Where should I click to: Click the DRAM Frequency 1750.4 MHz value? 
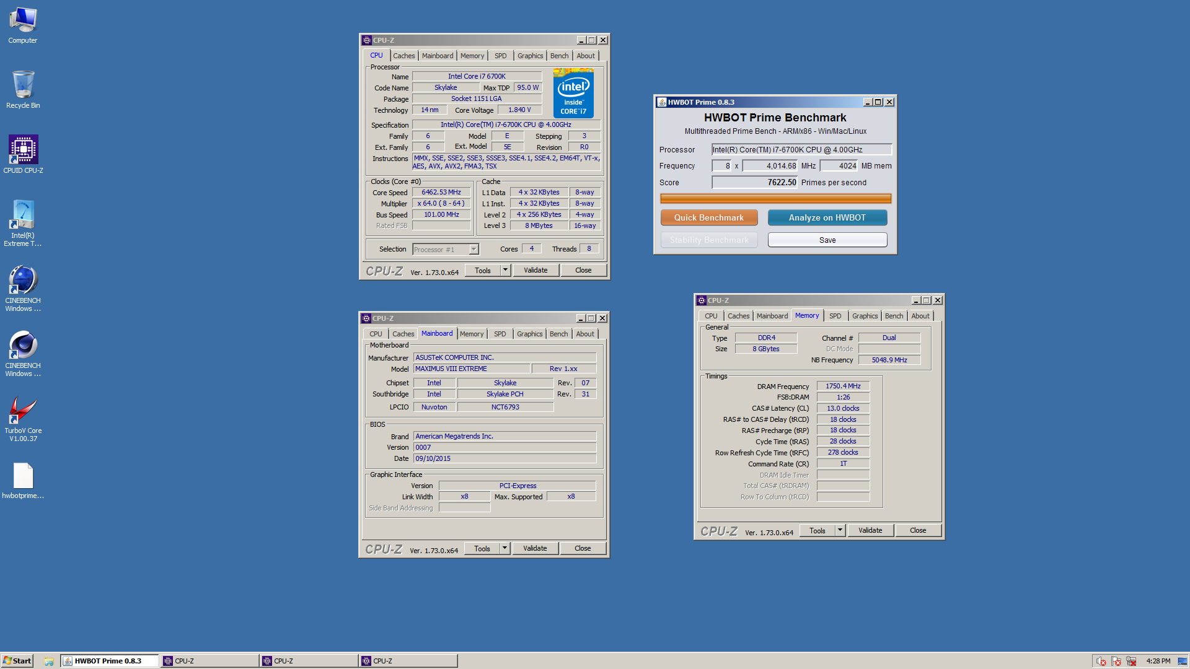click(x=843, y=386)
